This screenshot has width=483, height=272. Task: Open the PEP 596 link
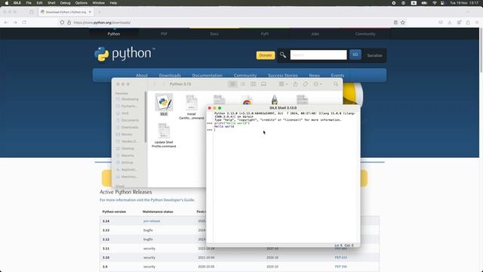click(x=340, y=267)
